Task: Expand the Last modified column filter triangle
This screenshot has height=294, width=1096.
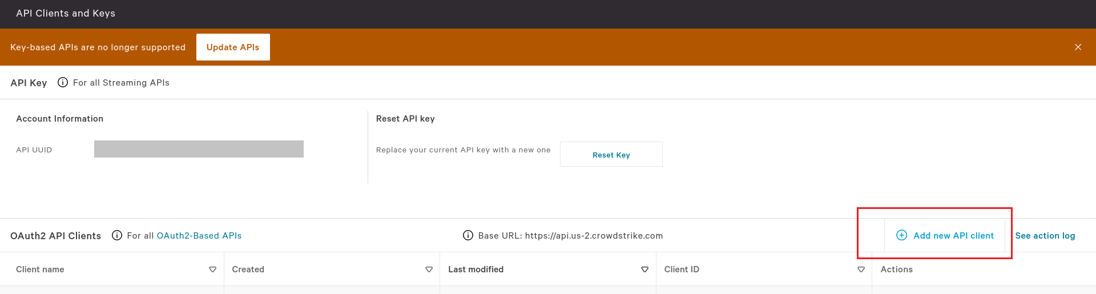Action: [645, 269]
